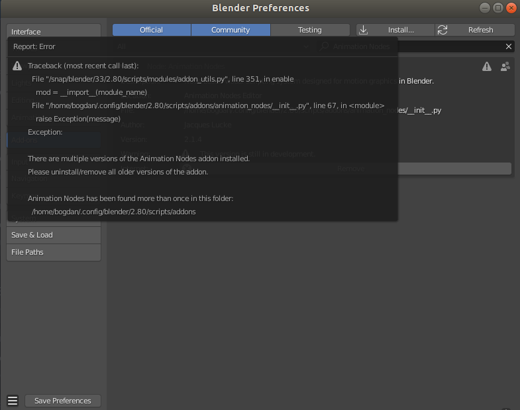Click the 'Report: Error' popup title

(34, 46)
